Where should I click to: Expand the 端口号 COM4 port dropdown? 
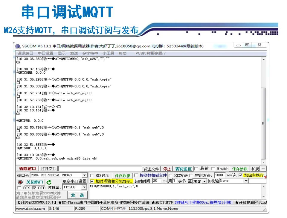84,175
